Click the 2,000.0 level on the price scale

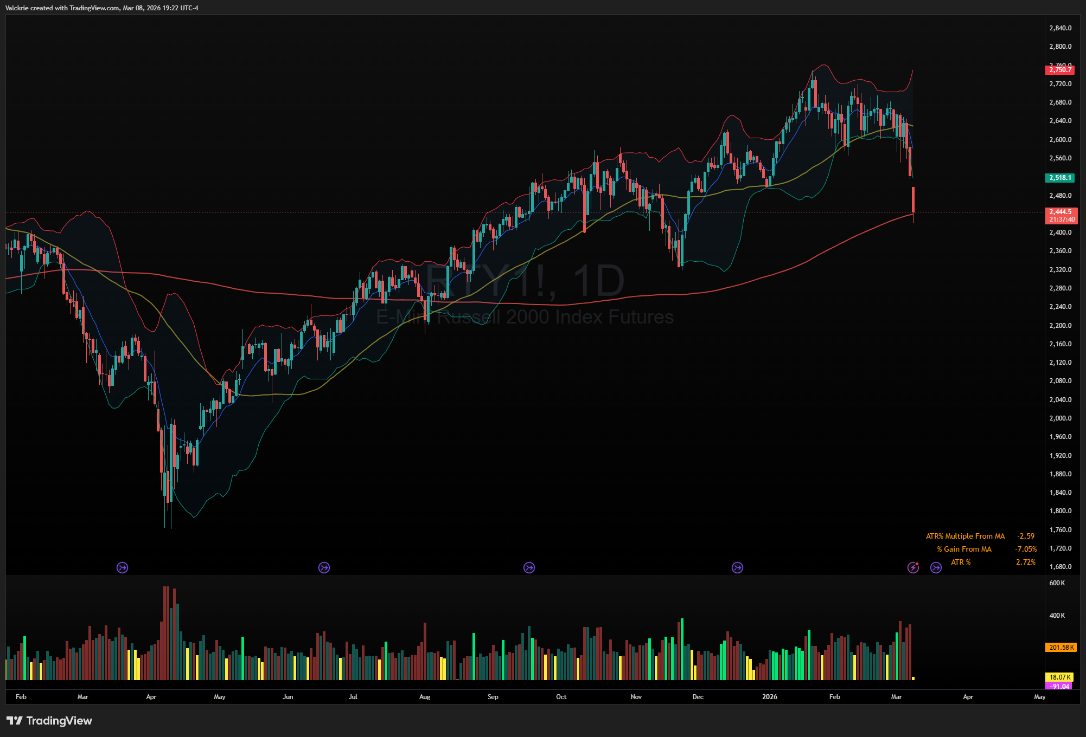coord(1060,418)
